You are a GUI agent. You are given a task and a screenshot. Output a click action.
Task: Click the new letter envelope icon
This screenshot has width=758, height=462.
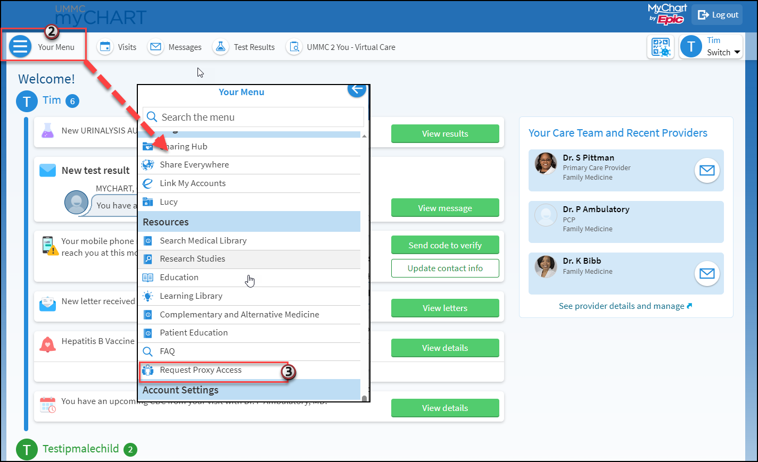[47, 304]
